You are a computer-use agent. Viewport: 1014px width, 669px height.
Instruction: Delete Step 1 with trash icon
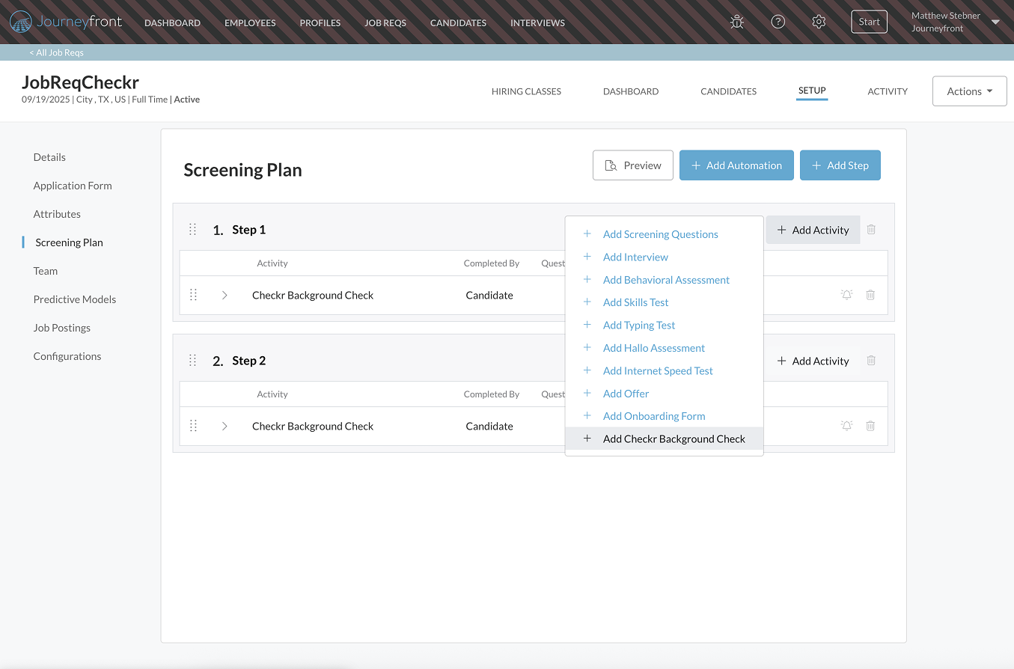pyautogui.click(x=871, y=230)
